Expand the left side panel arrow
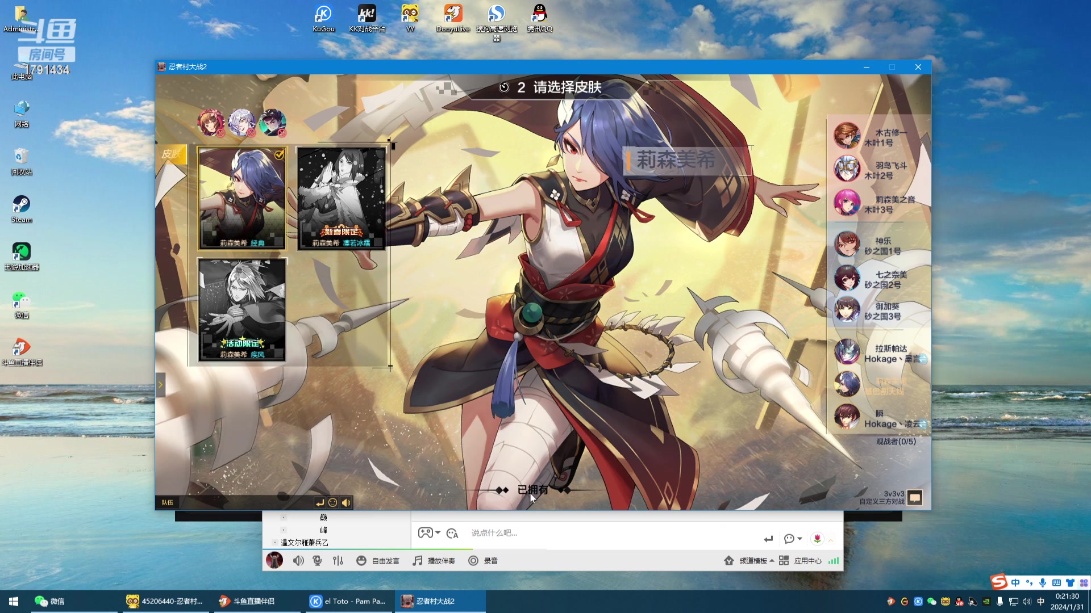This screenshot has height=613, width=1091. pos(160,385)
